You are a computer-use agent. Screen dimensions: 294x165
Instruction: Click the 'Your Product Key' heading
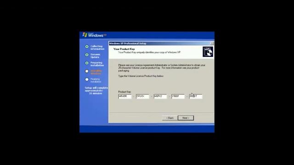(x=124, y=49)
